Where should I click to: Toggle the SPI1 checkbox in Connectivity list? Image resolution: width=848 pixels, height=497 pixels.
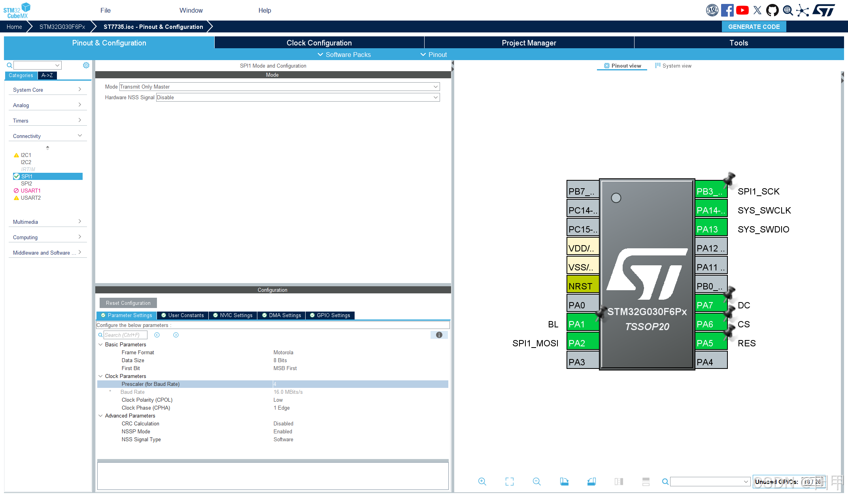tap(17, 176)
